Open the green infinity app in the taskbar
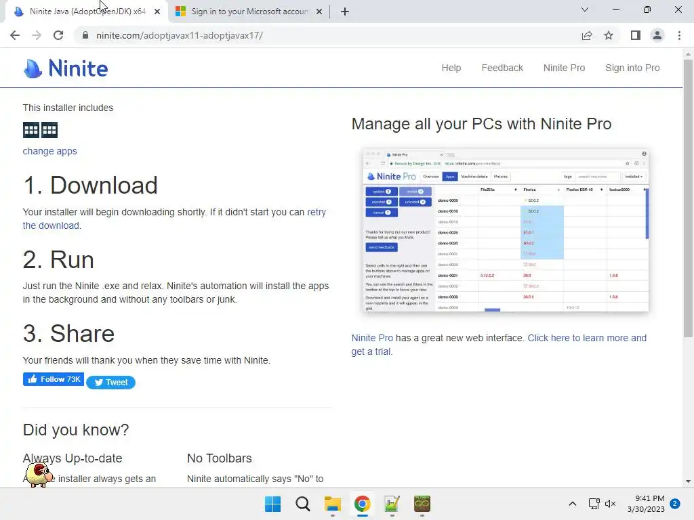The width and height of the screenshot is (694, 520). pos(422,504)
